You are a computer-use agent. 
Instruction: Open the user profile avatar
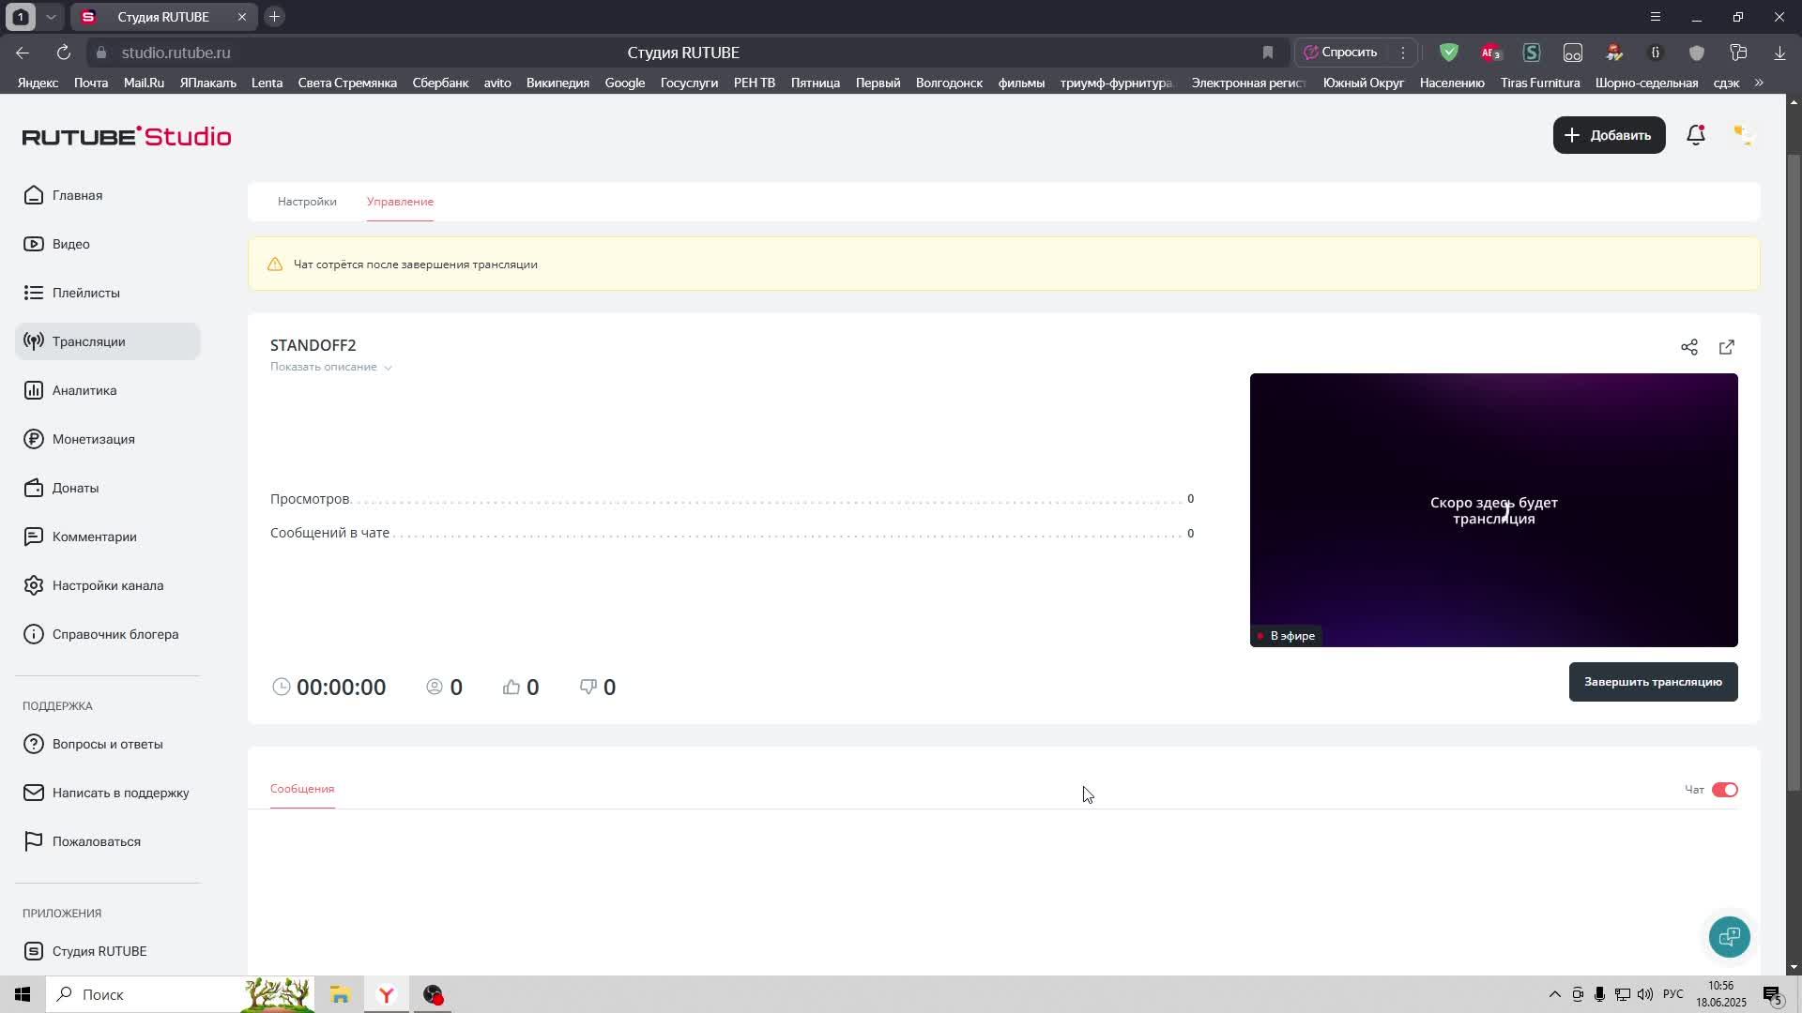click(x=1743, y=135)
